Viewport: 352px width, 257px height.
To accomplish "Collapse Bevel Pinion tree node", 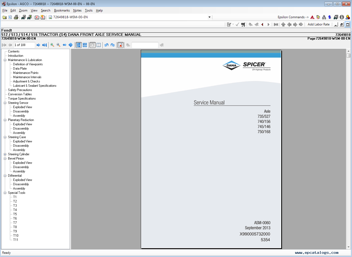I will 5,159.
